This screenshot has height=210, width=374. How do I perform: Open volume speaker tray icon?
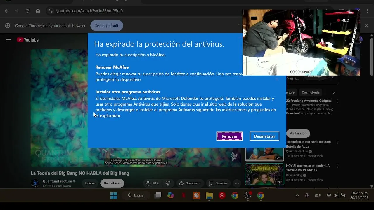tap(336, 195)
